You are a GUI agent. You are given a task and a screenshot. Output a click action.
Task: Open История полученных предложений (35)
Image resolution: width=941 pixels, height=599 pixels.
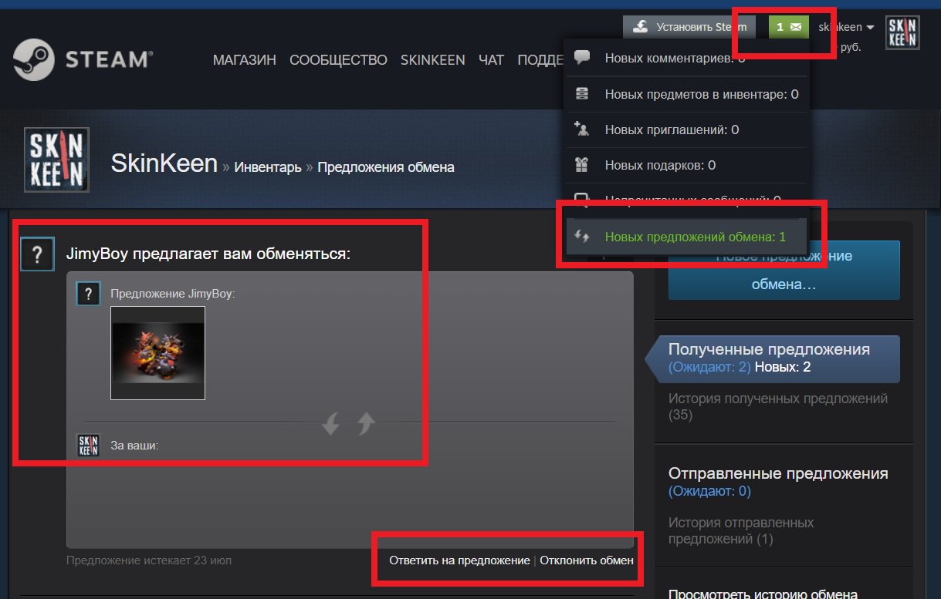coord(778,407)
